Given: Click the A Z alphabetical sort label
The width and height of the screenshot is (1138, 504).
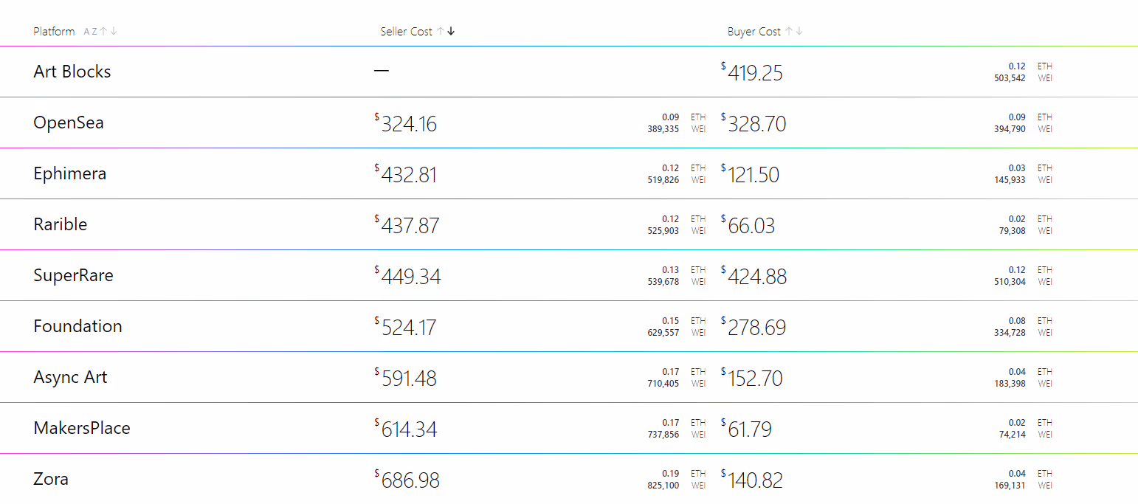Looking at the screenshot, I should click(90, 32).
